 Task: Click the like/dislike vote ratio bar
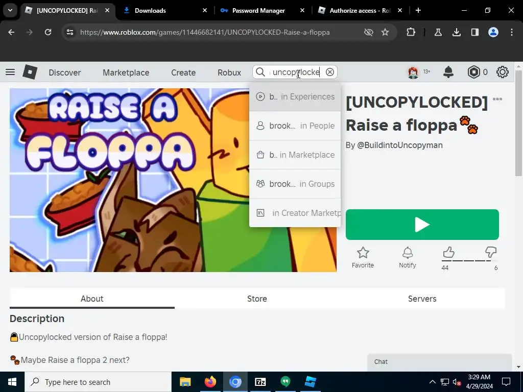470,261
